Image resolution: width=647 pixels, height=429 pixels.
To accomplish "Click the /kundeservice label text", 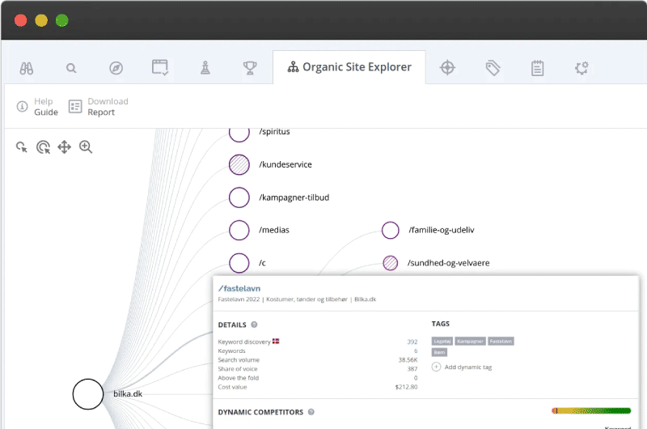I will click(x=285, y=164).
